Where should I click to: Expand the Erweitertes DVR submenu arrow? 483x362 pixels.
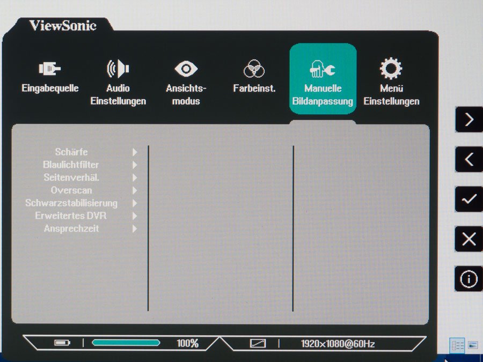pos(135,216)
